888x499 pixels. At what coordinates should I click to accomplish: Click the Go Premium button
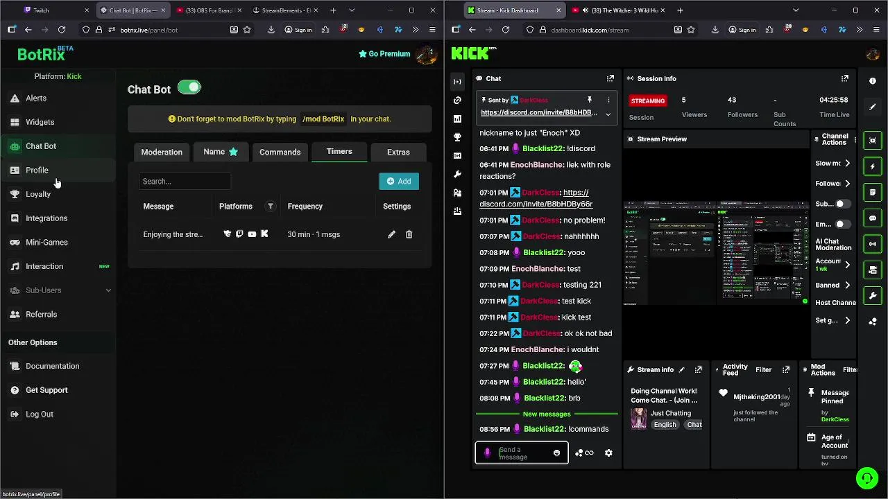[x=384, y=54]
